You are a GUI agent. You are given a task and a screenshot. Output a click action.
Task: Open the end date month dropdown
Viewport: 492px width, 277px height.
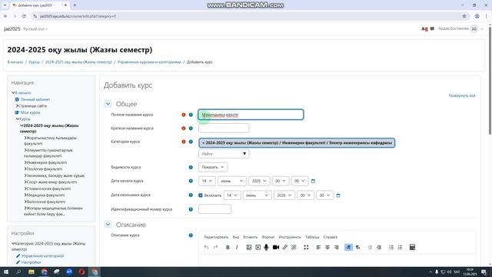click(257, 195)
